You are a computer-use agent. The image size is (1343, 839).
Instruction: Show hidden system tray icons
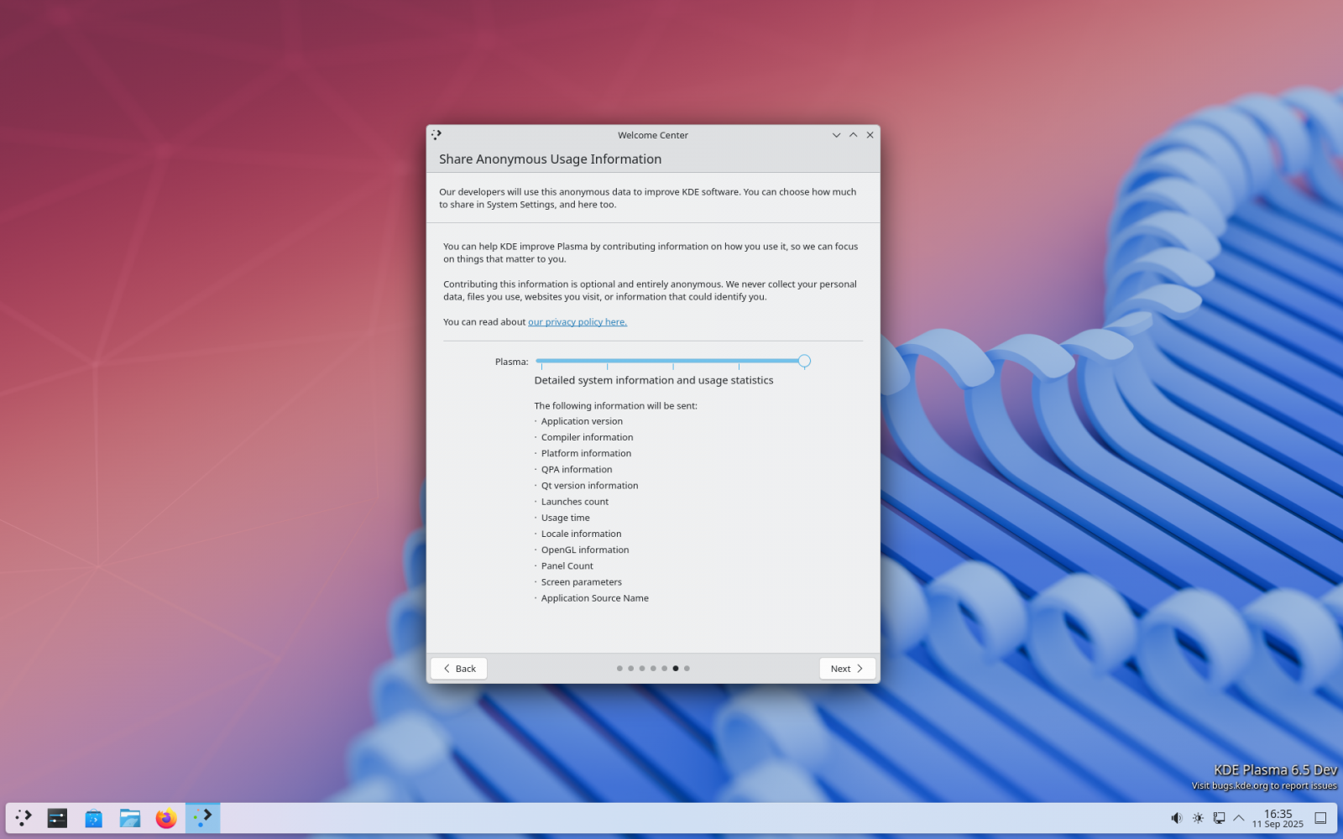(x=1239, y=818)
